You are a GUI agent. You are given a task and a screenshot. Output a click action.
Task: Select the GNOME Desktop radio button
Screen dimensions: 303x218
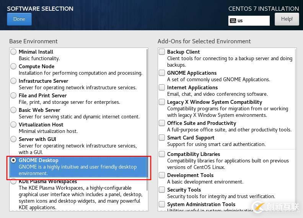tap(14, 160)
